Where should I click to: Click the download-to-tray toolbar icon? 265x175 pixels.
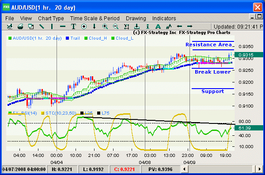click(x=137, y=26)
